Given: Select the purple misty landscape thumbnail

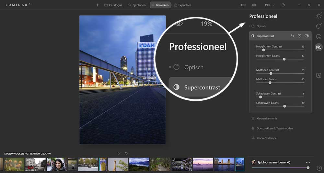Looking at the screenshot, I should [203, 164].
